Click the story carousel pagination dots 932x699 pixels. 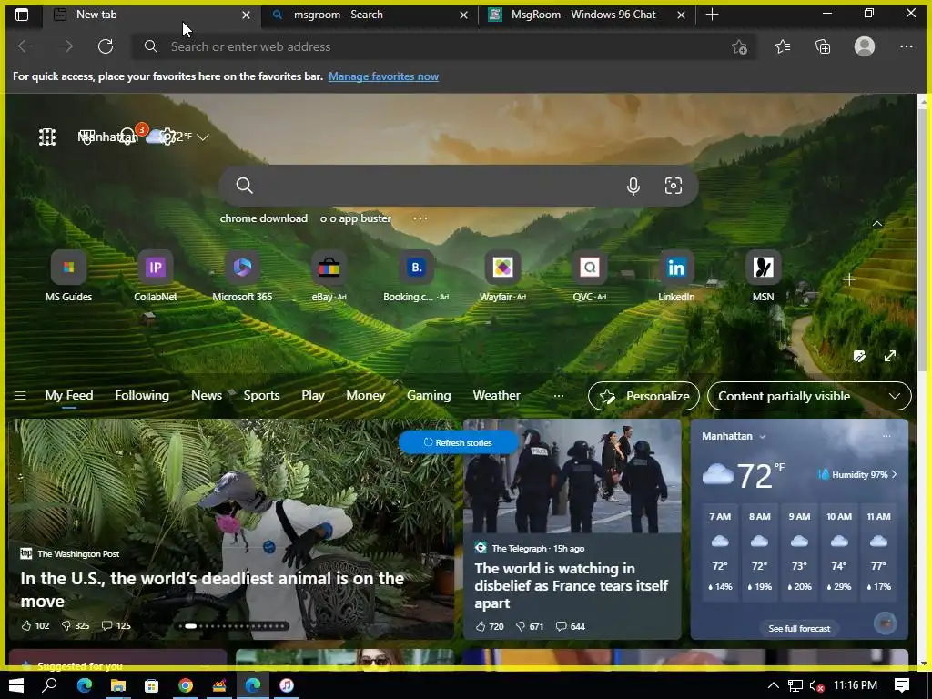click(x=234, y=626)
